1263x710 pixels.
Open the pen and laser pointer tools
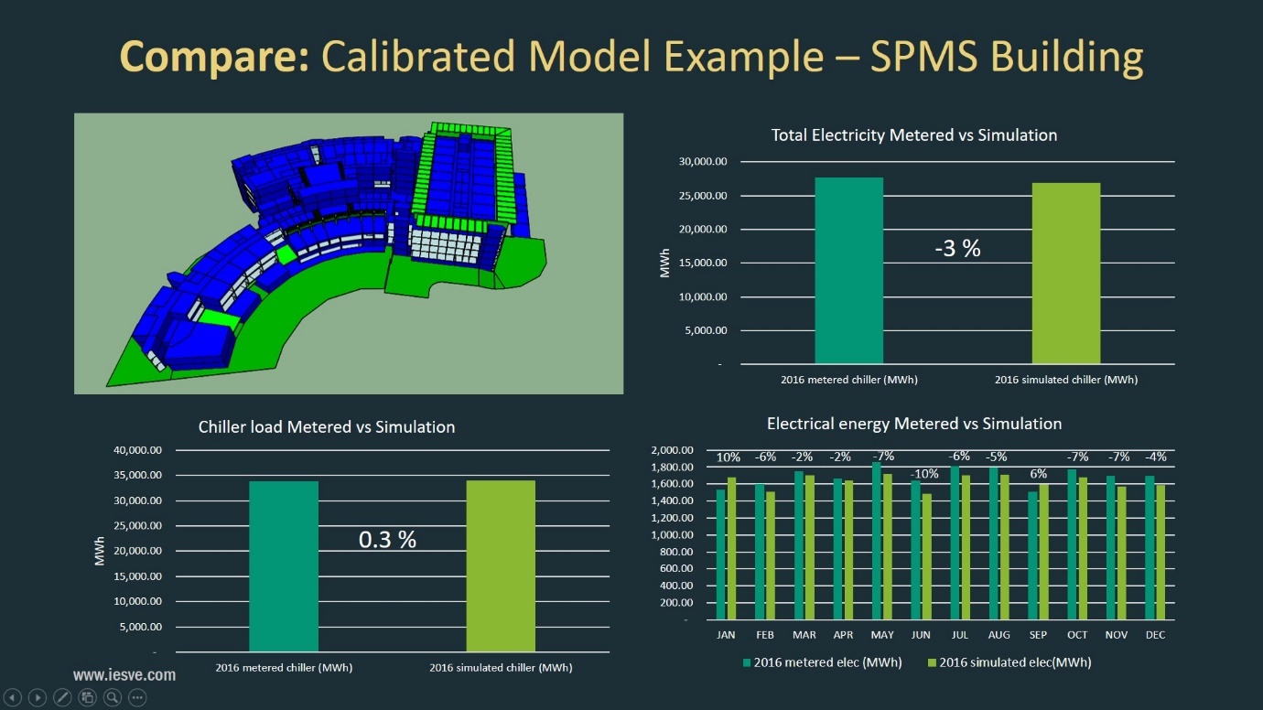click(x=62, y=698)
